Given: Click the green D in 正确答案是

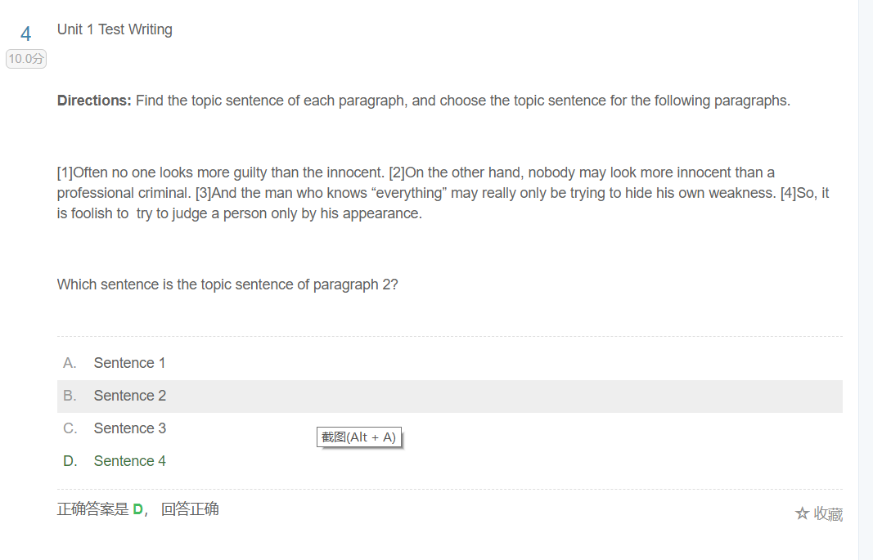Looking at the screenshot, I should (x=137, y=509).
